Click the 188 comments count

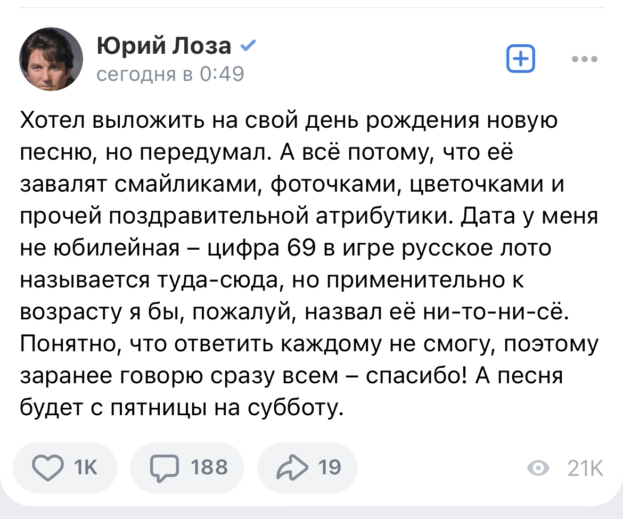209,467
